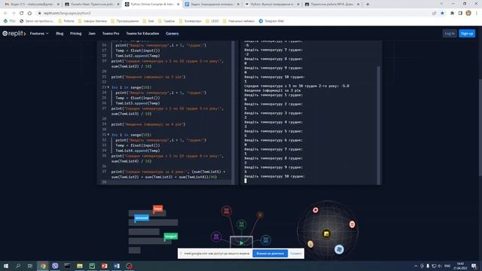Switch to the Google Meet tab
The height and width of the screenshot is (271, 482).
click(x=92, y=5)
